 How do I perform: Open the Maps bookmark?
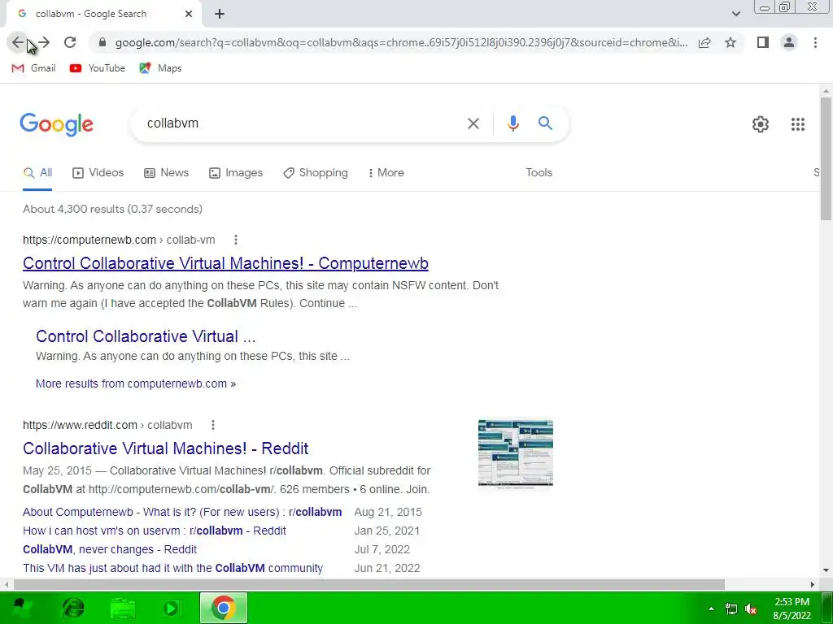[x=160, y=68]
